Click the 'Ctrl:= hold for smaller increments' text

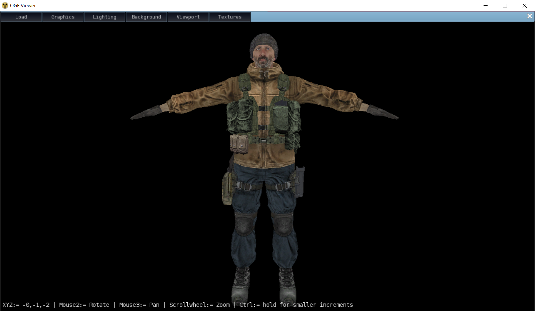[x=296, y=305]
